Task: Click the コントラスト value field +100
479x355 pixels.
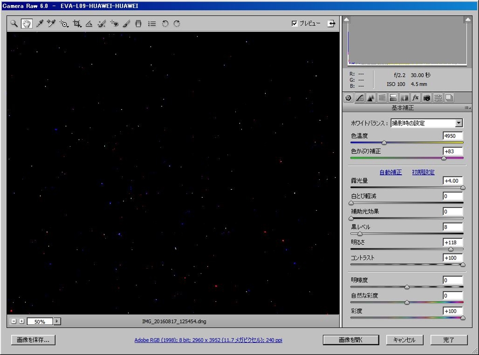Action: [453, 258]
